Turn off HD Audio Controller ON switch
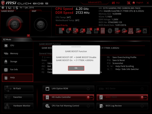Screen dimensions: 152x114 click(x=90, y=97)
